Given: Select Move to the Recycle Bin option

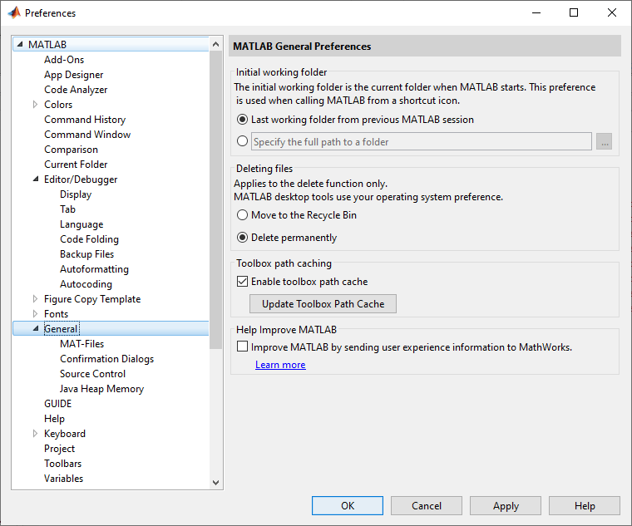Looking at the screenshot, I should (242, 215).
